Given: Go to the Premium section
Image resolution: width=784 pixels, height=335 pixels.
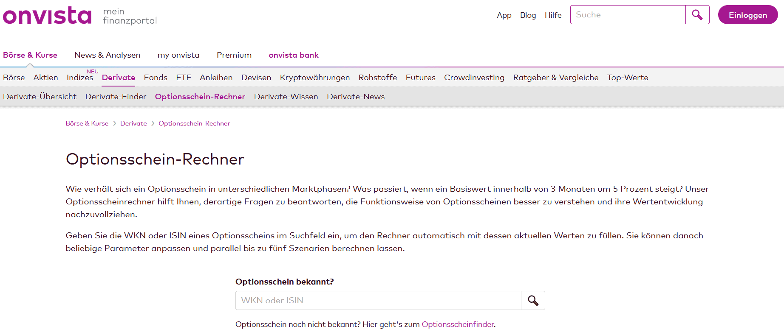Looking at the screenshot, I should tap(234, 55).
